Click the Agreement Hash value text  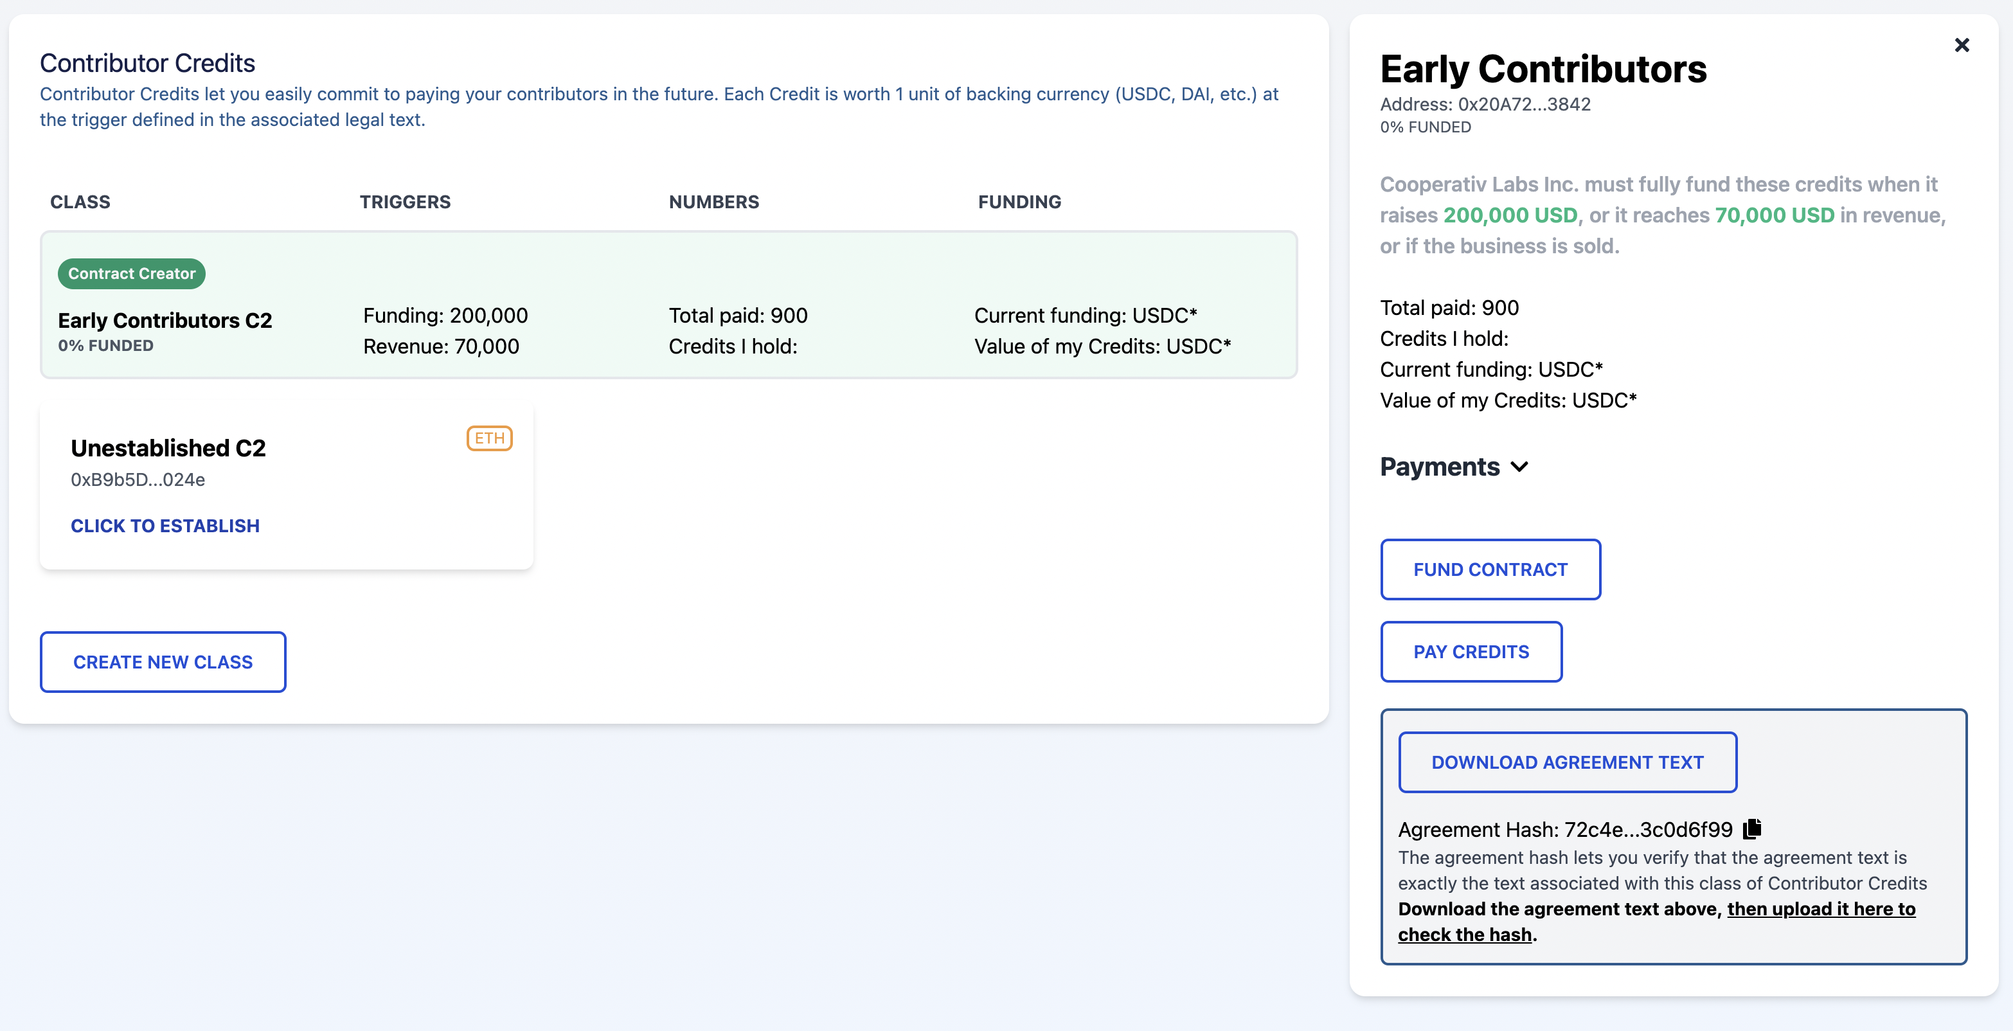tap(1647, 829)
